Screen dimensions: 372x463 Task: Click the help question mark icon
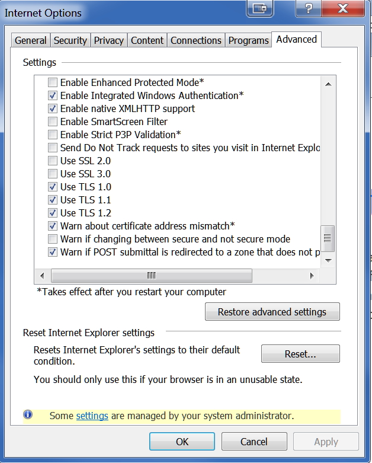(309, 8)
